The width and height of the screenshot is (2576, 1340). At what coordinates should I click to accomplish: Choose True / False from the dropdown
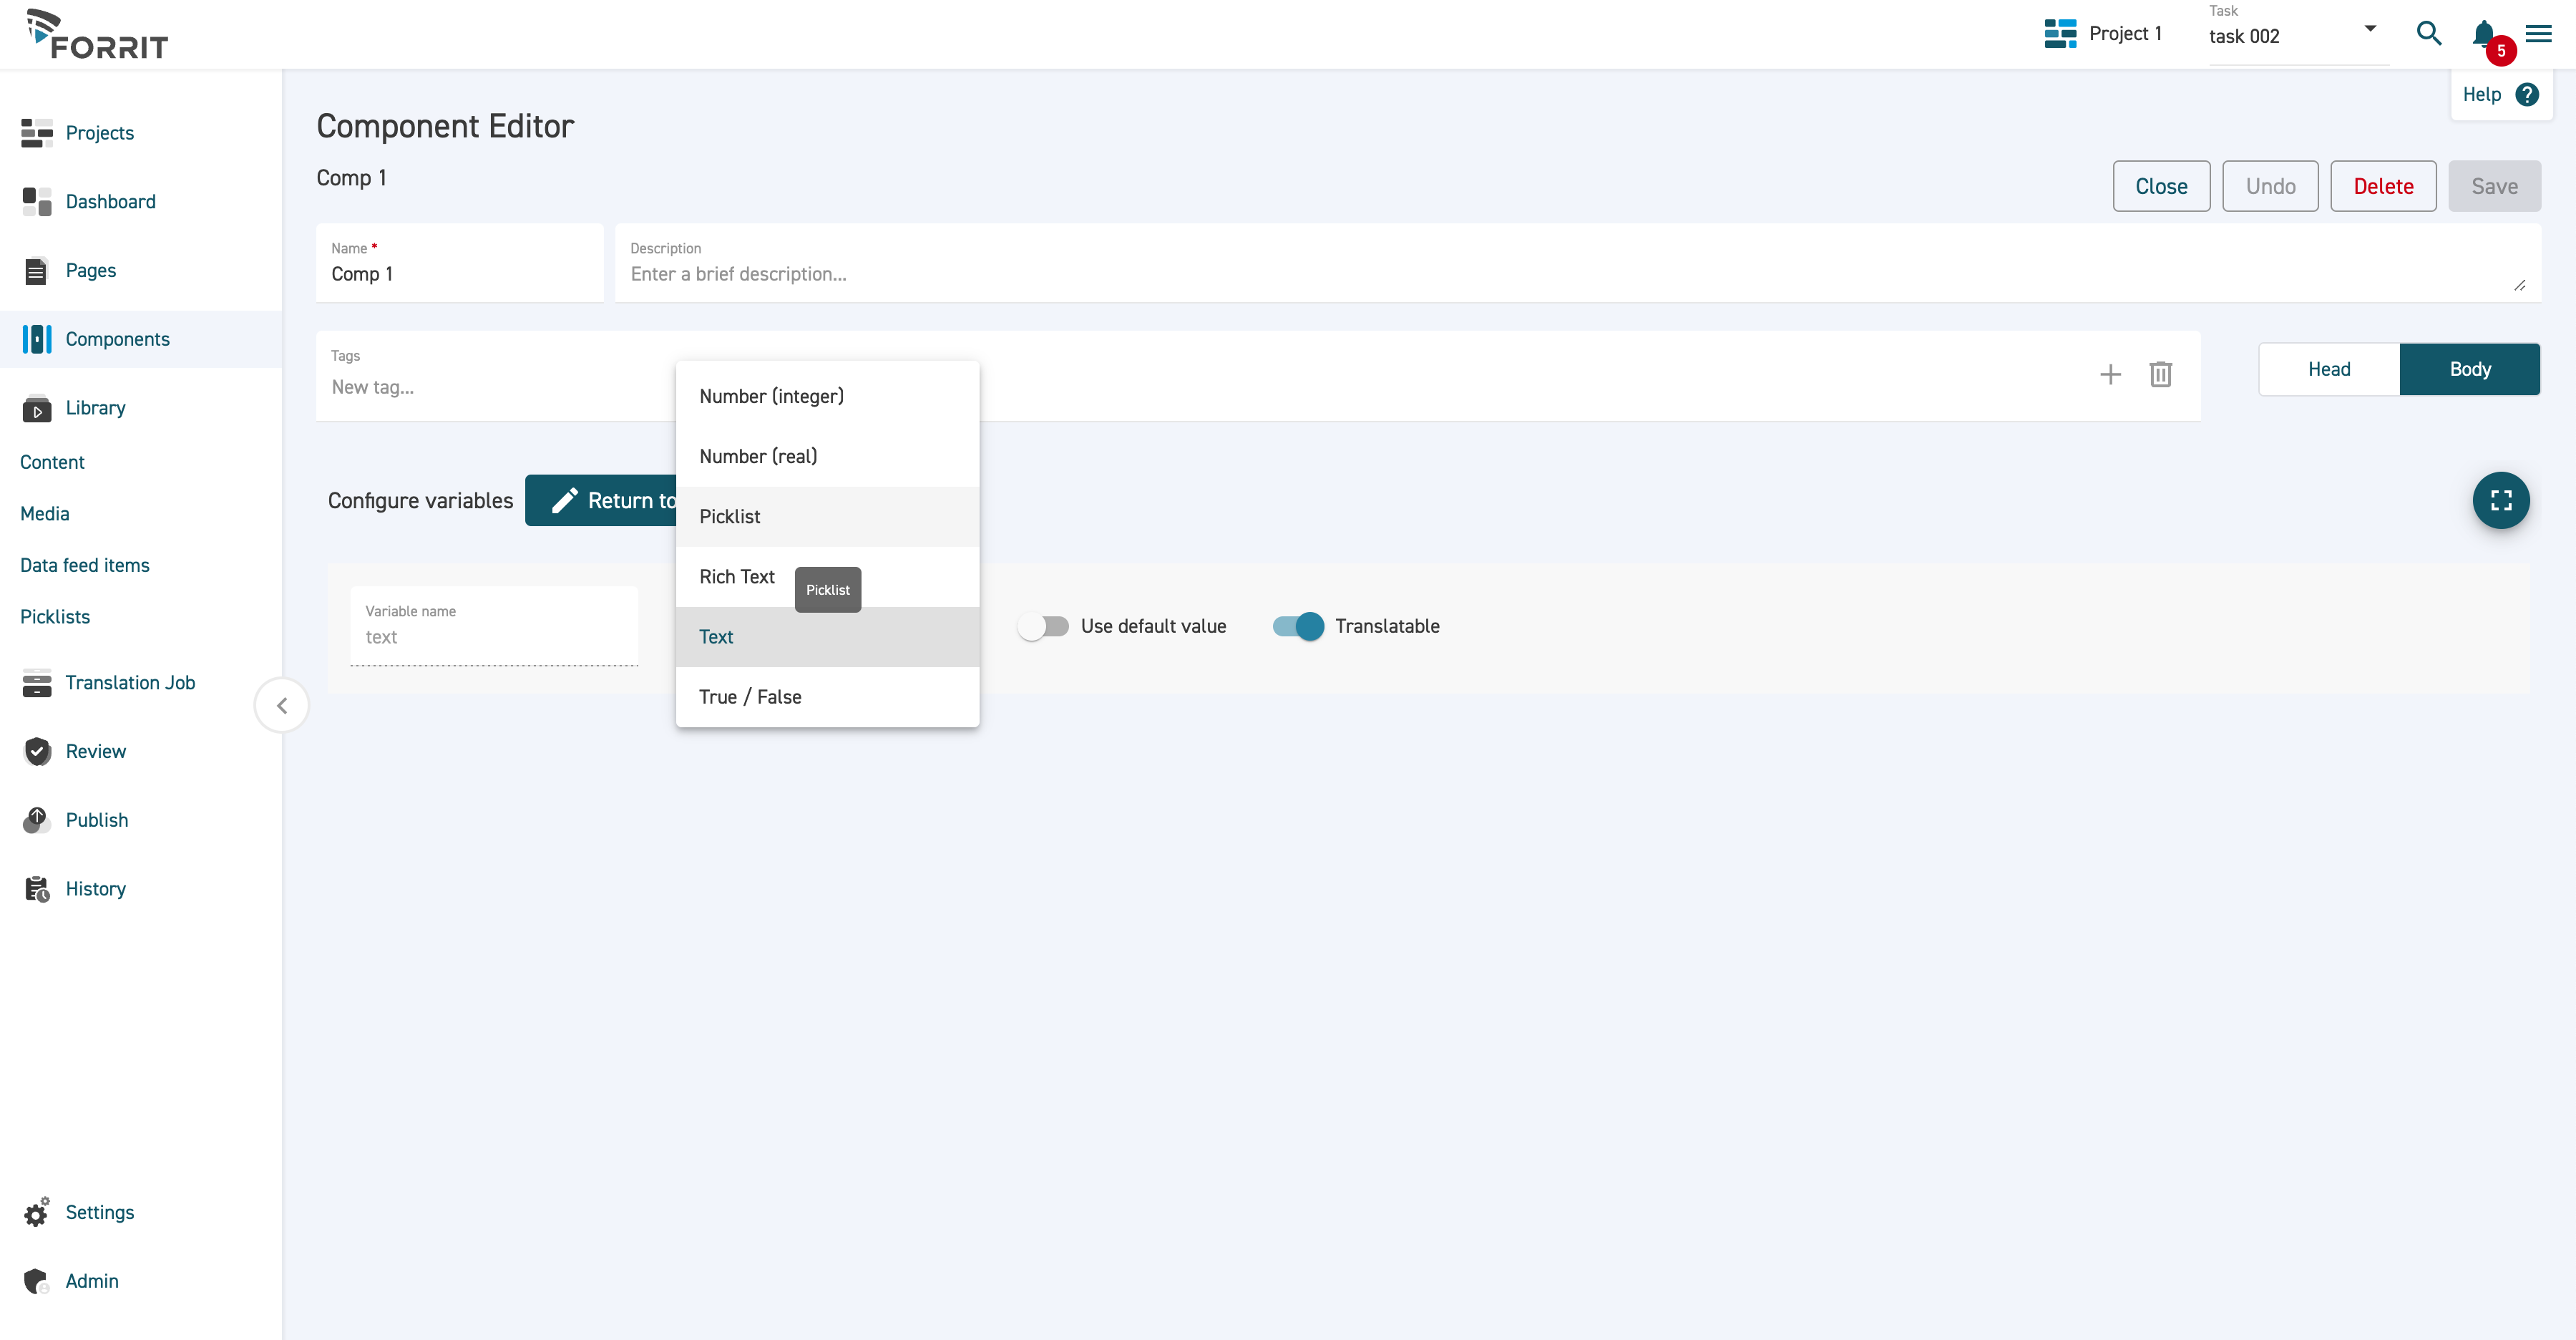750,697
